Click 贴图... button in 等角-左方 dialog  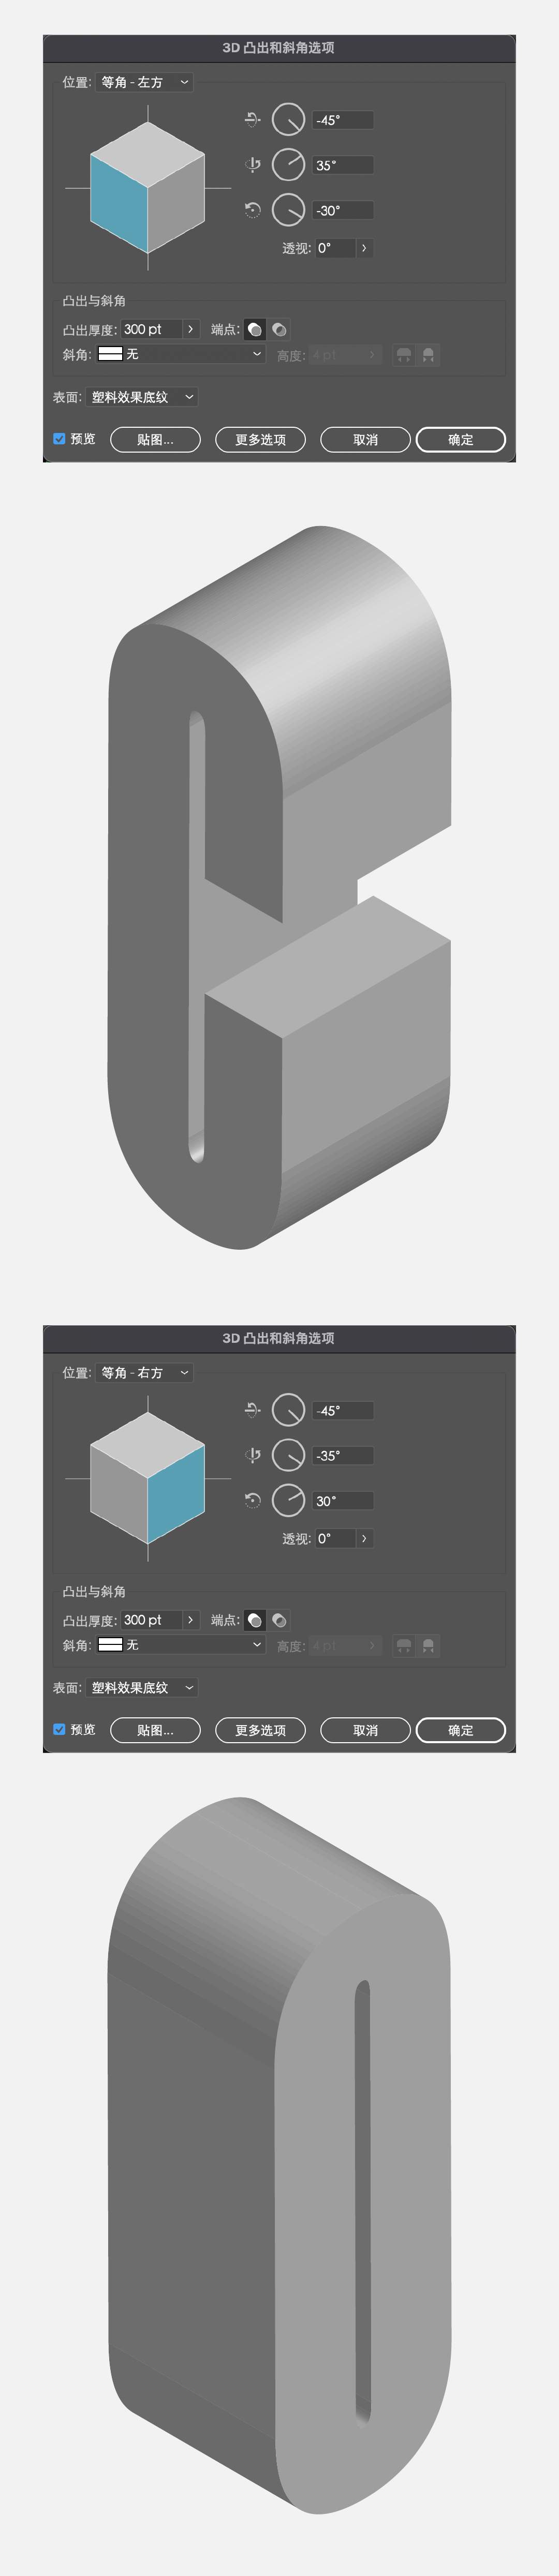(155, 440)
